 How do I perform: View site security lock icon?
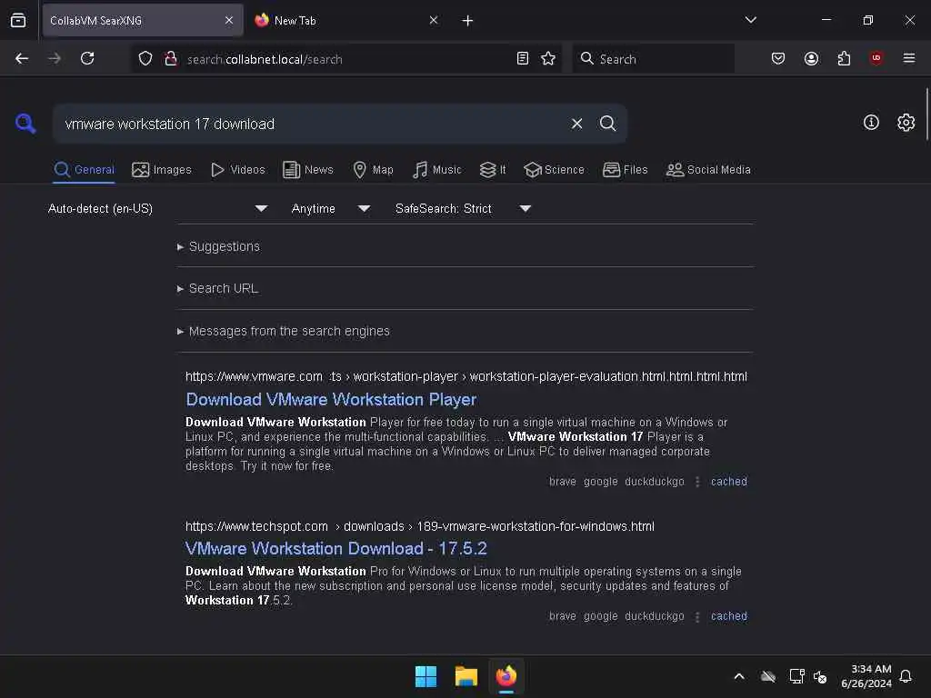point(170,58)
